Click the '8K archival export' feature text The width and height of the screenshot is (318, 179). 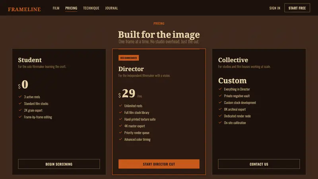point(235,109)
